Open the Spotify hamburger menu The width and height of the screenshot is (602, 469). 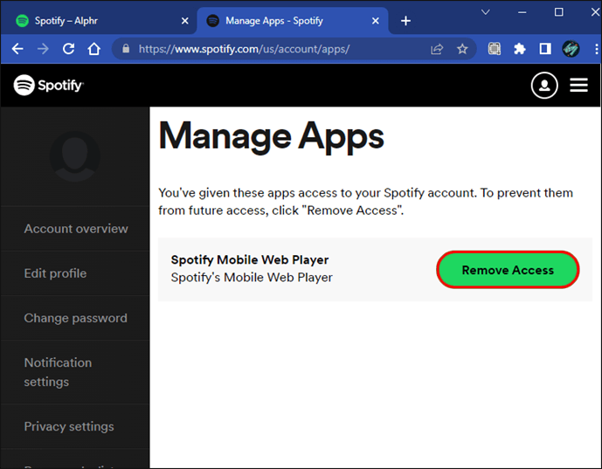tap(578, 86)
